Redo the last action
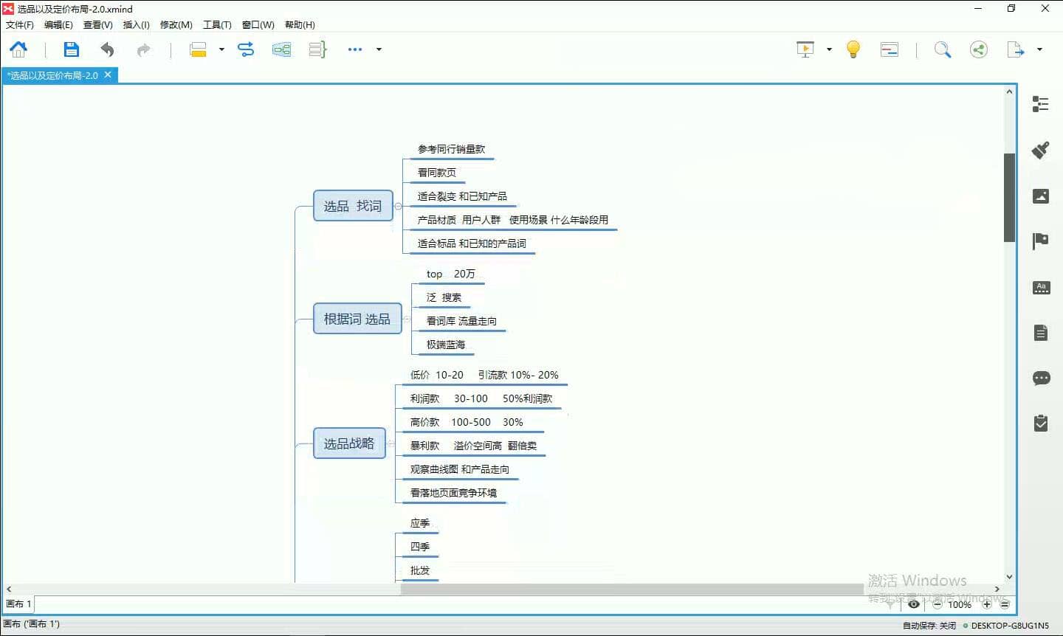The image size is (1063, 636). coord(143,49)
